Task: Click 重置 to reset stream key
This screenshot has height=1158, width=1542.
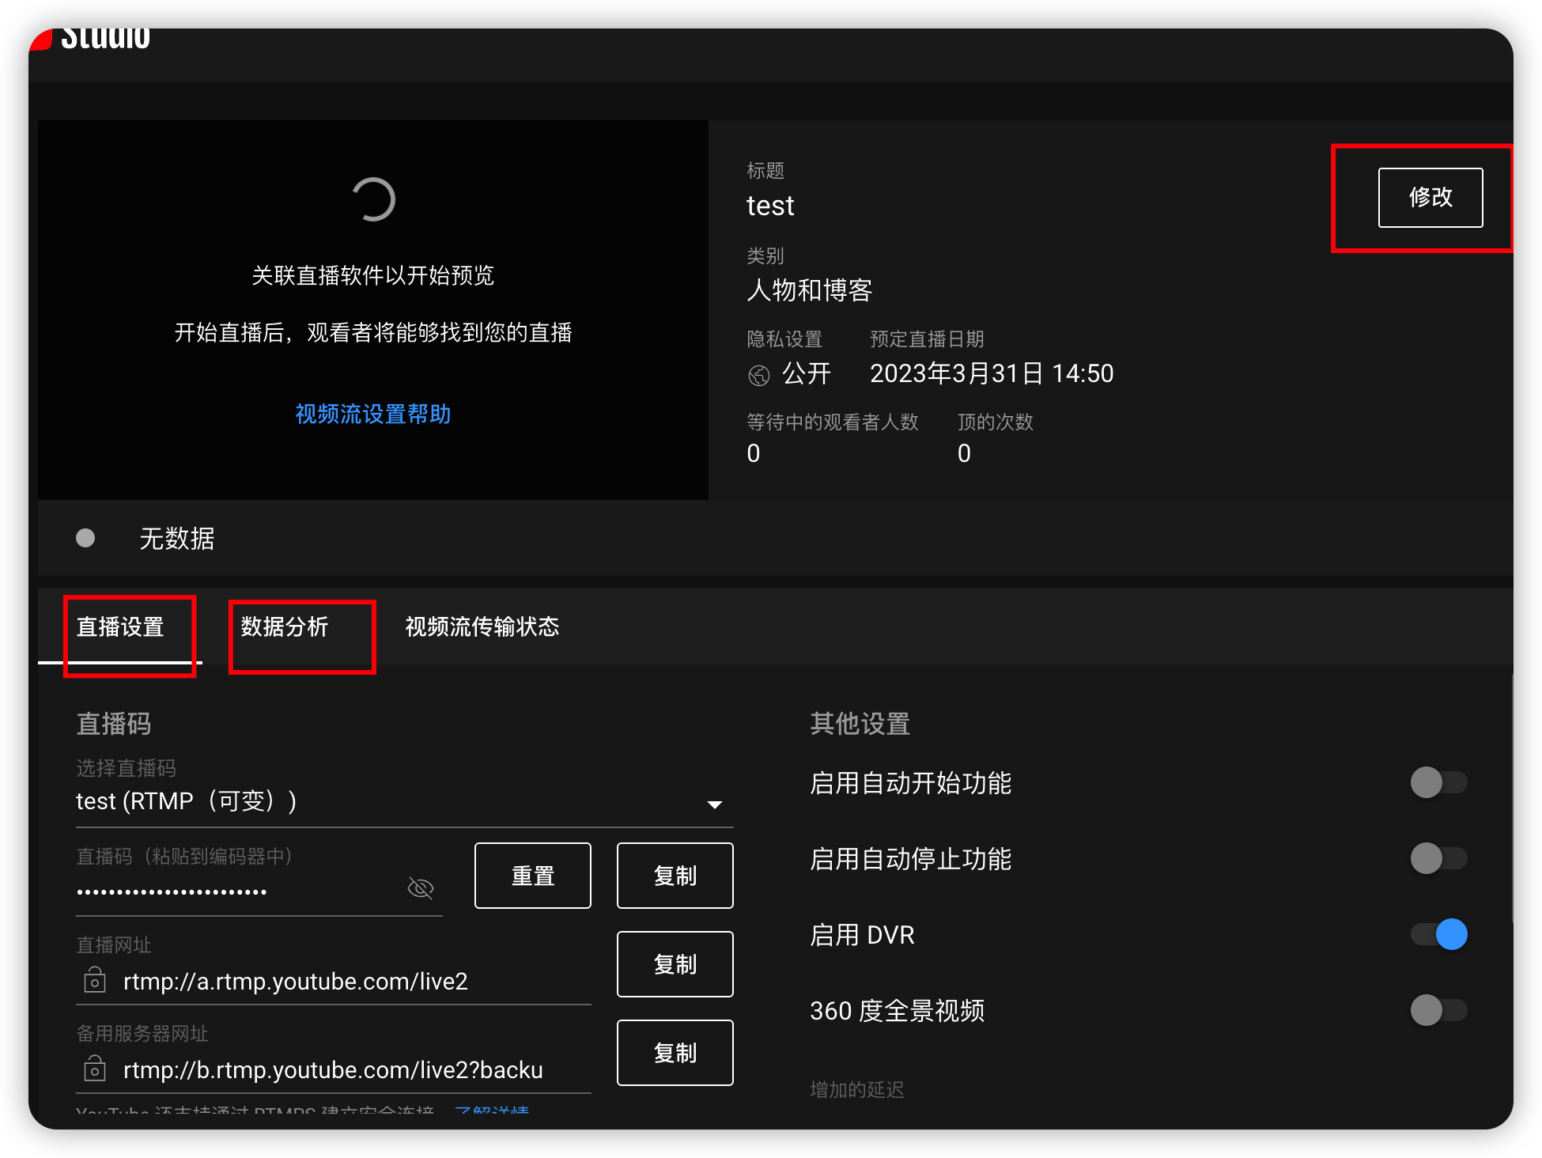Action: (x=532, y=876)
